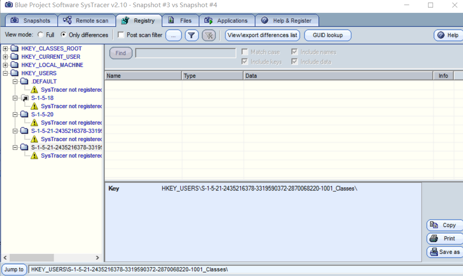Toggle the Include data checkbox

(x=295, y=61)
